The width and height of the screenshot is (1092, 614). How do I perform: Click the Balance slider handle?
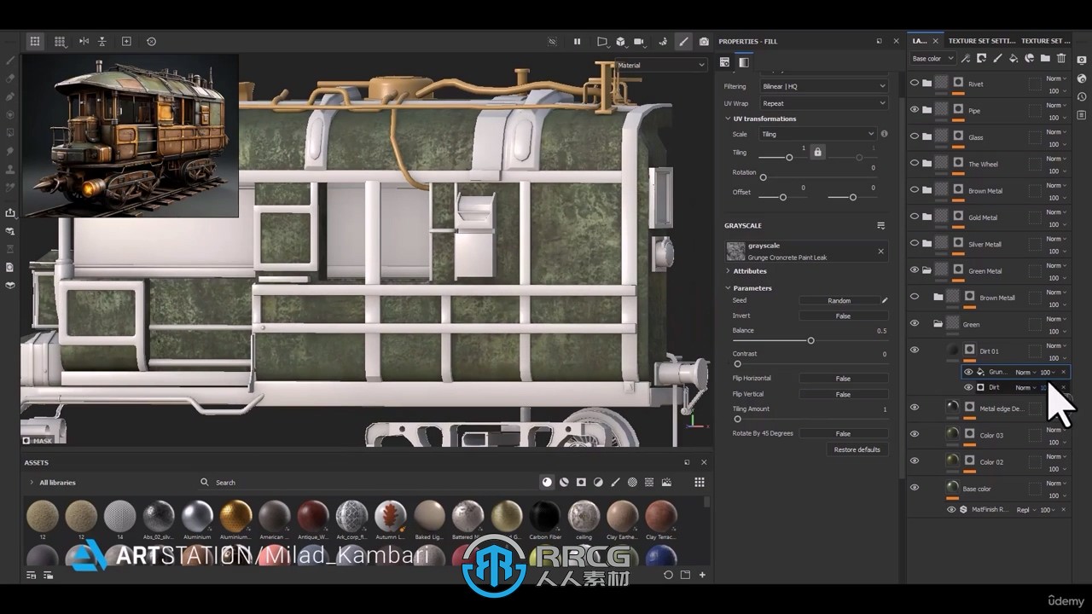(x=810, y=340)
